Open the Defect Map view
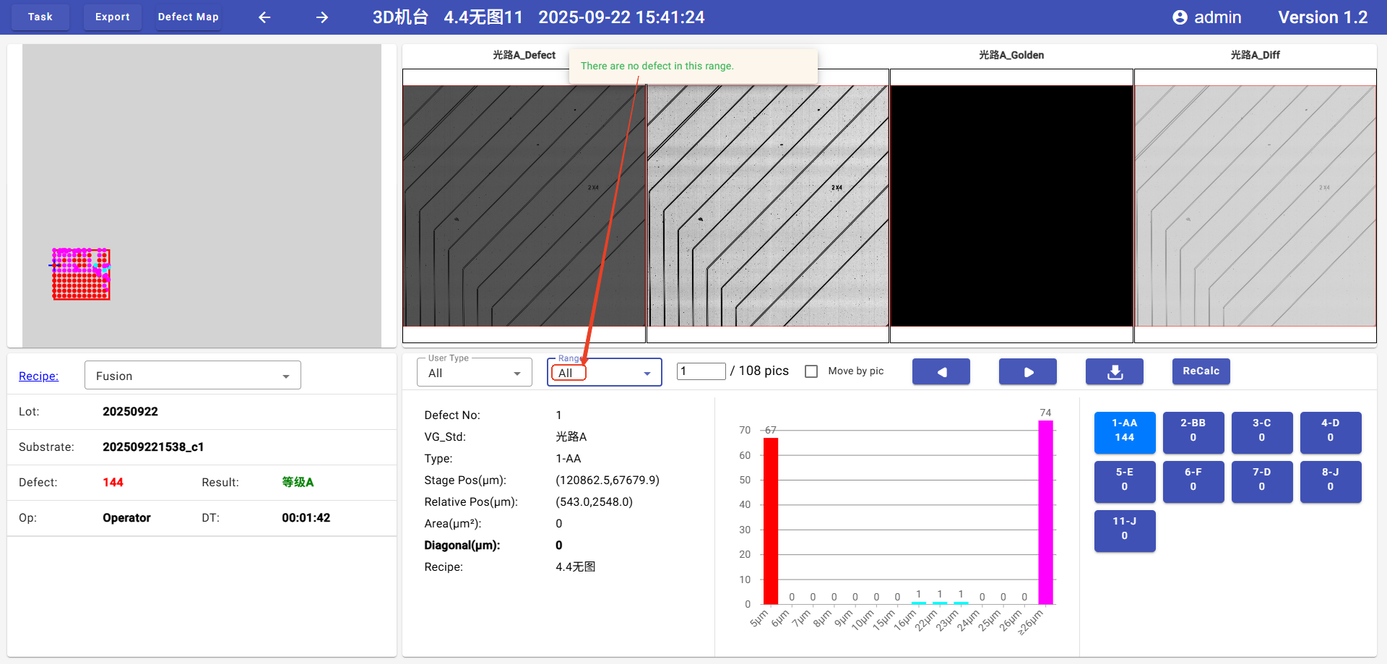 point(188,17)
